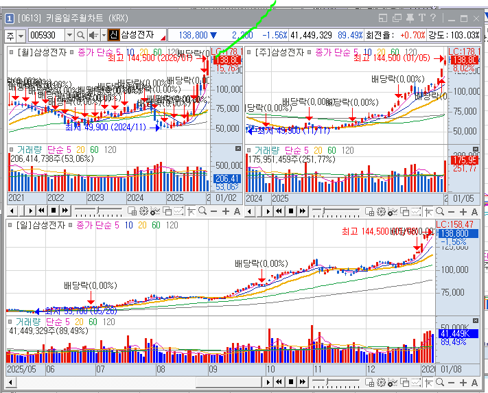Click stop button on weekly chart toolbar
This screenshot has height=393, width=488.
click(291, 211)
